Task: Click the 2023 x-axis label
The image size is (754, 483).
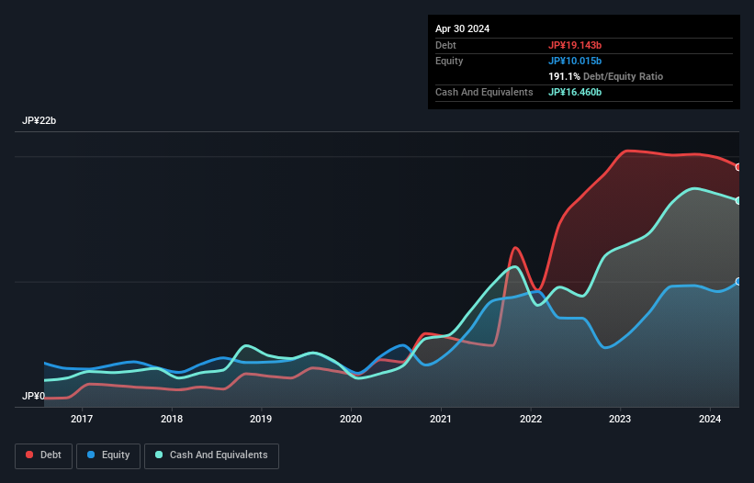Action: 620,419
